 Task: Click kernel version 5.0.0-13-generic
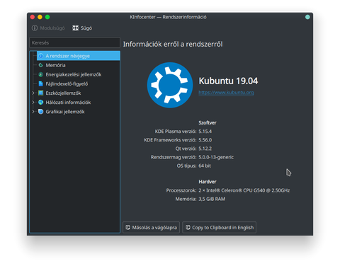pos(216,157)
